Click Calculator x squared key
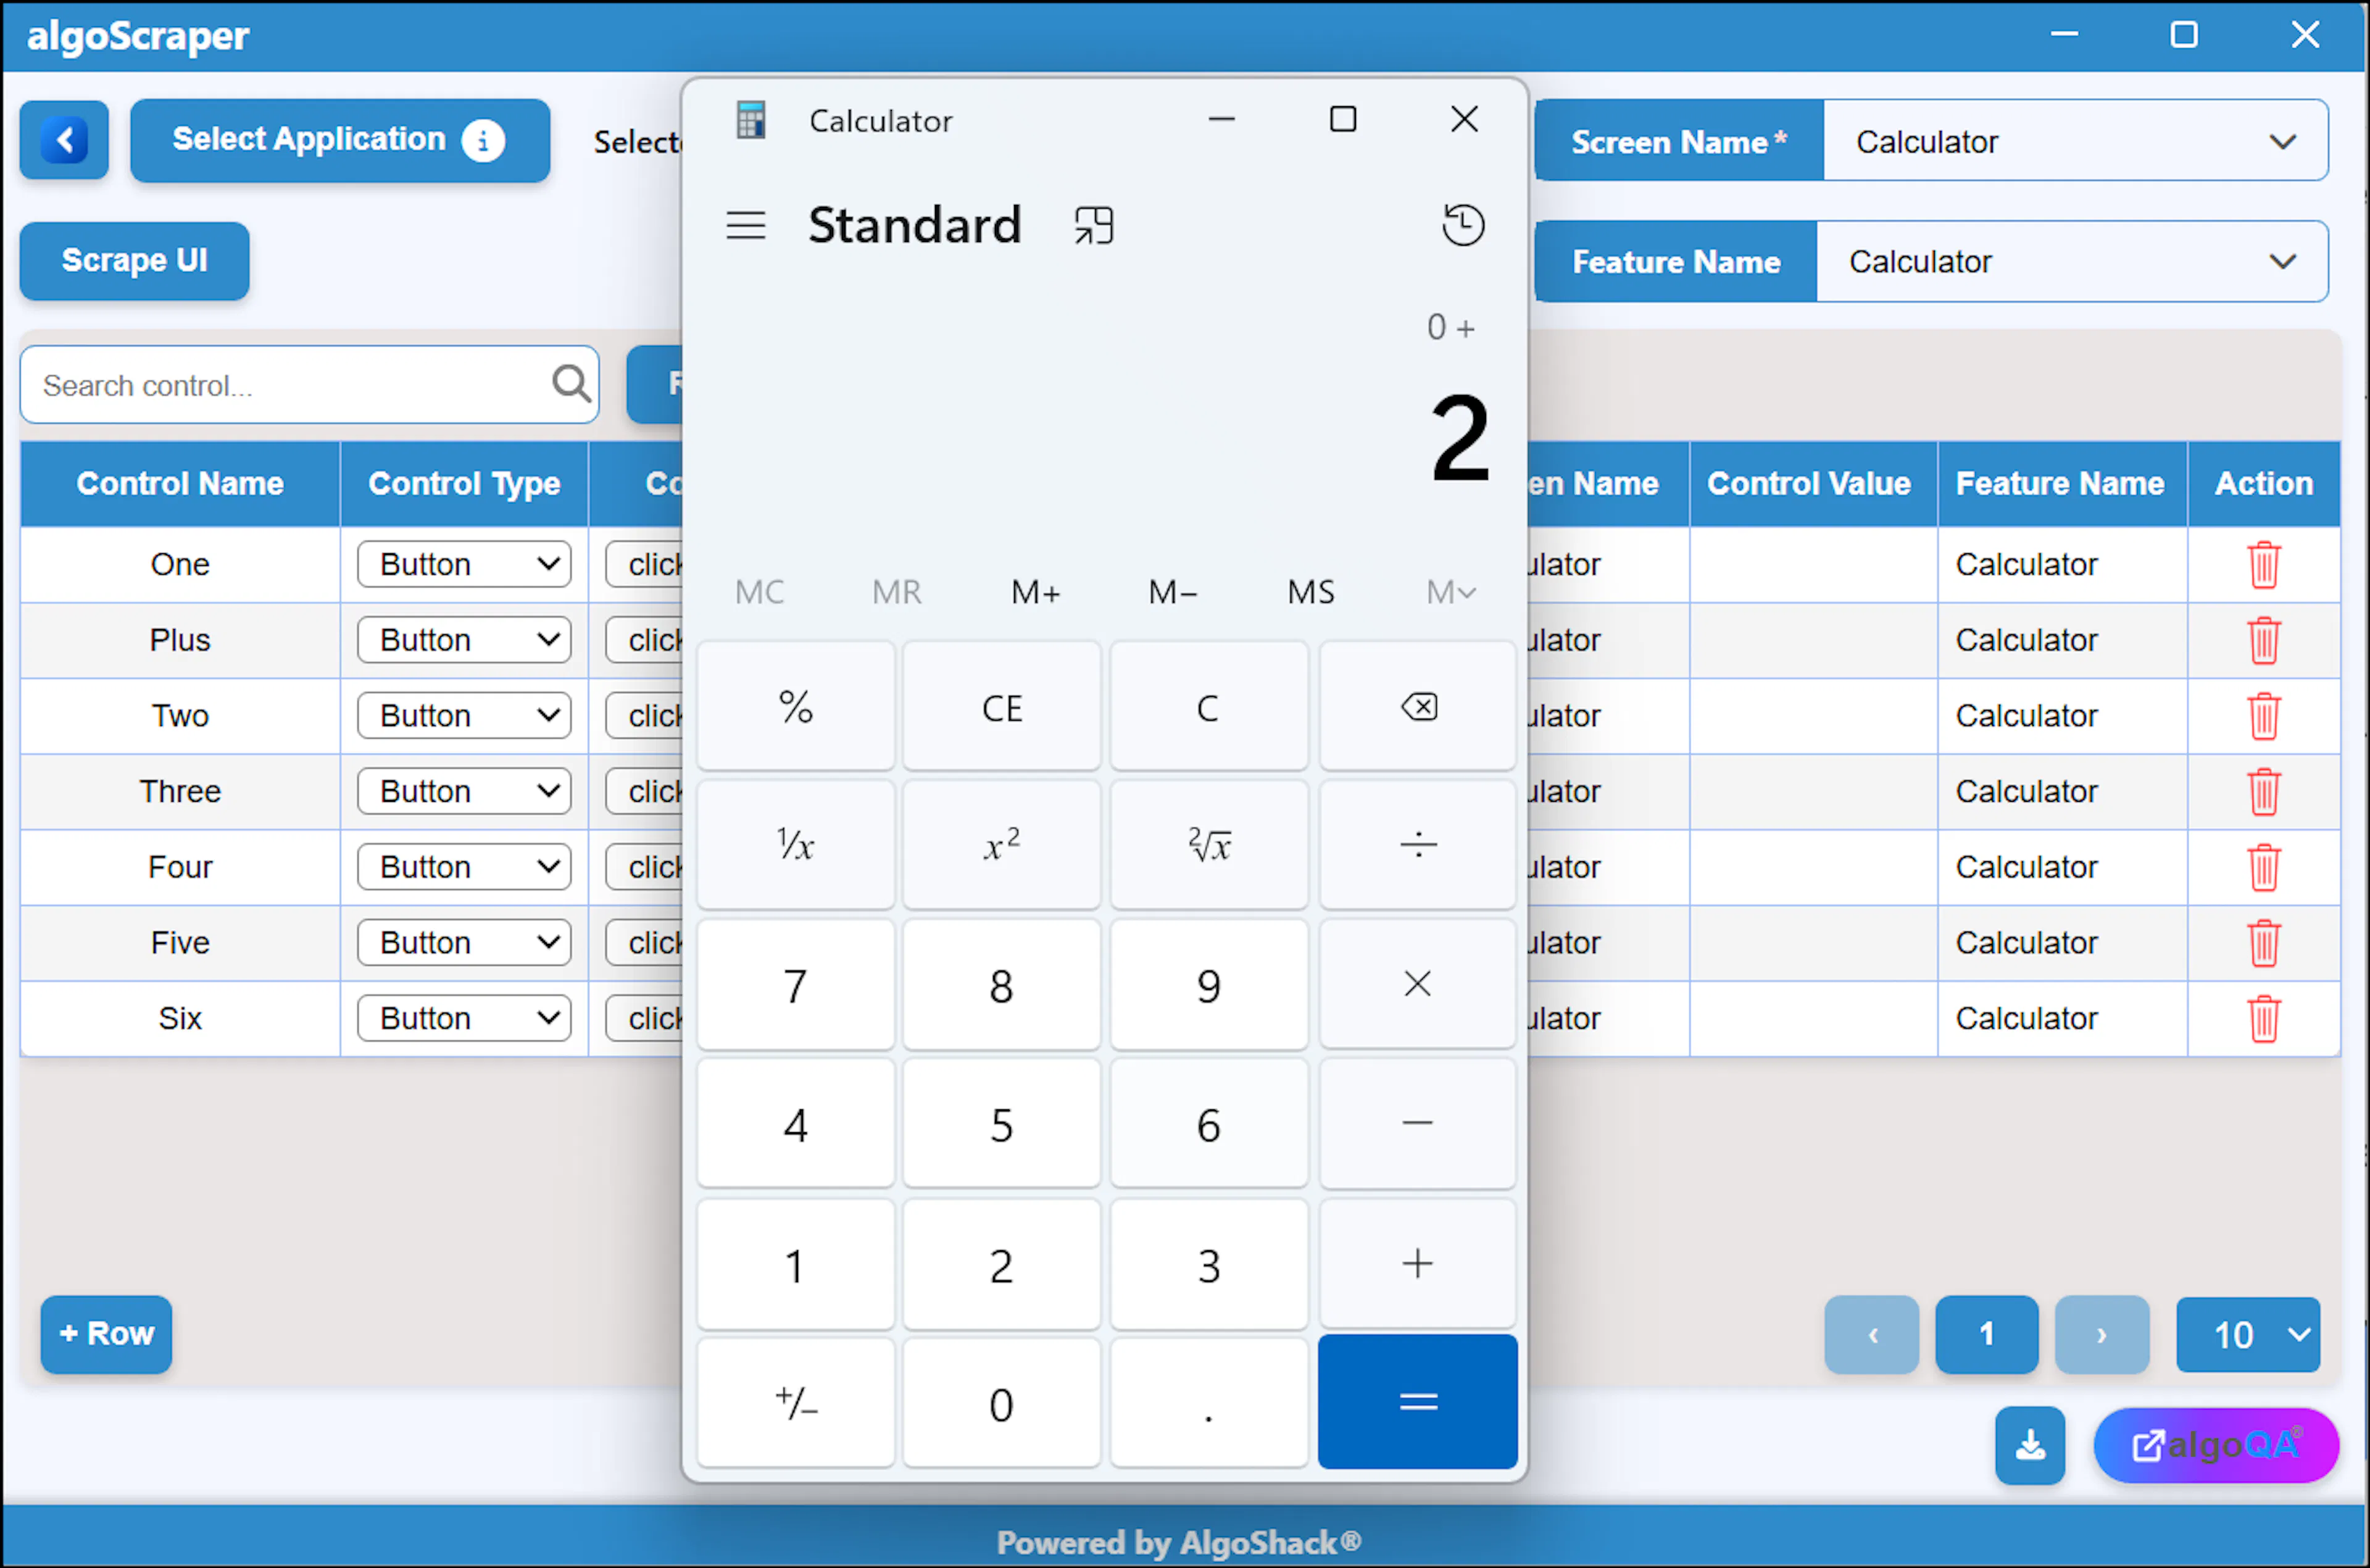The height and width of the screenshot is (1568, 2370). click(1002, 846)
